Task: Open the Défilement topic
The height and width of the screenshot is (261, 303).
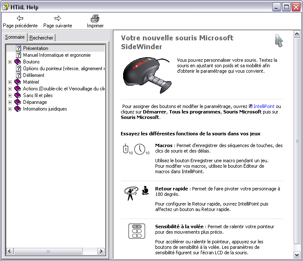Action: [34, 75]
